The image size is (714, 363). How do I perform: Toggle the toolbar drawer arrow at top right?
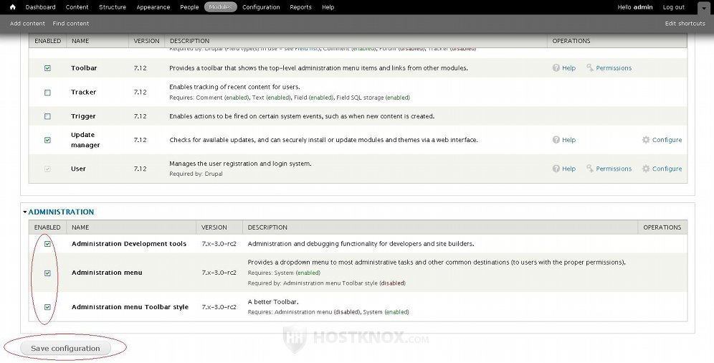[x=703, y=8]
